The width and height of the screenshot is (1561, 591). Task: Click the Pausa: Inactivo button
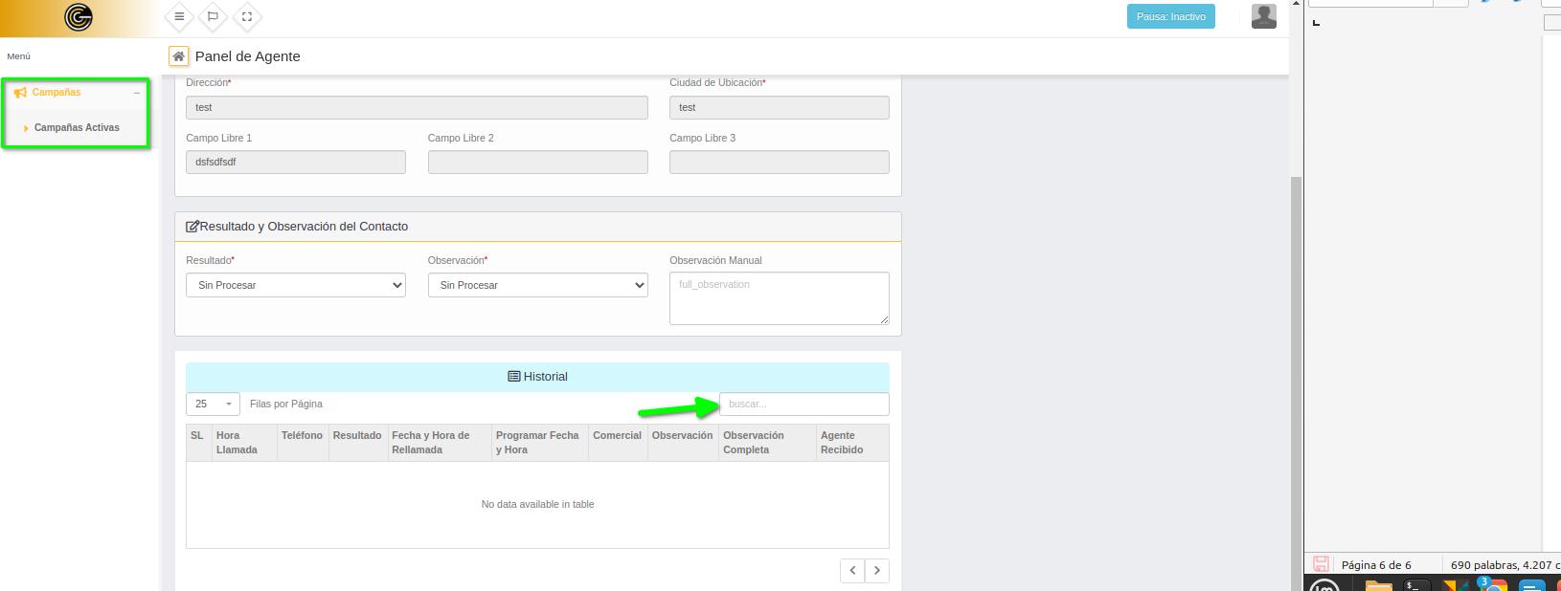pyautogui.click(x=1170, y=16)
